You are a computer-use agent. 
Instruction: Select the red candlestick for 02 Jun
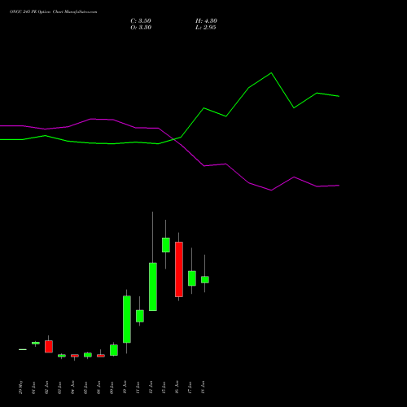[x=49, y=346]
